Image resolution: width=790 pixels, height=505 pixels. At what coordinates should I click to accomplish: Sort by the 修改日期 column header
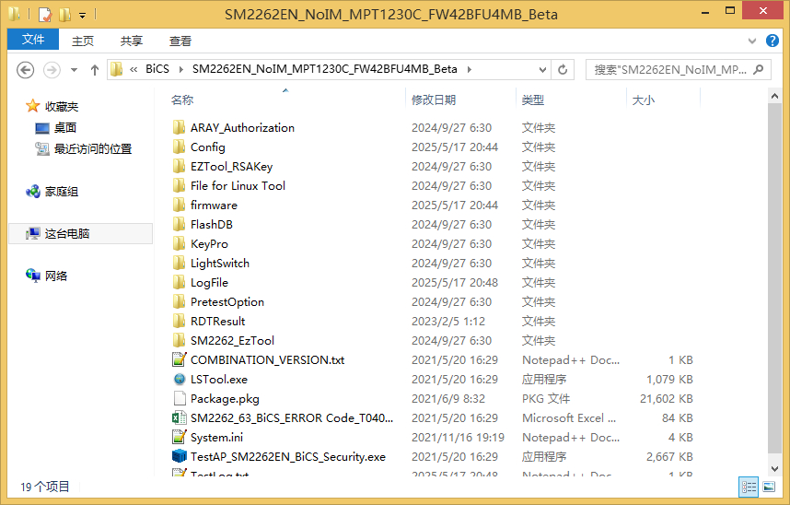(x=434, y=100)
